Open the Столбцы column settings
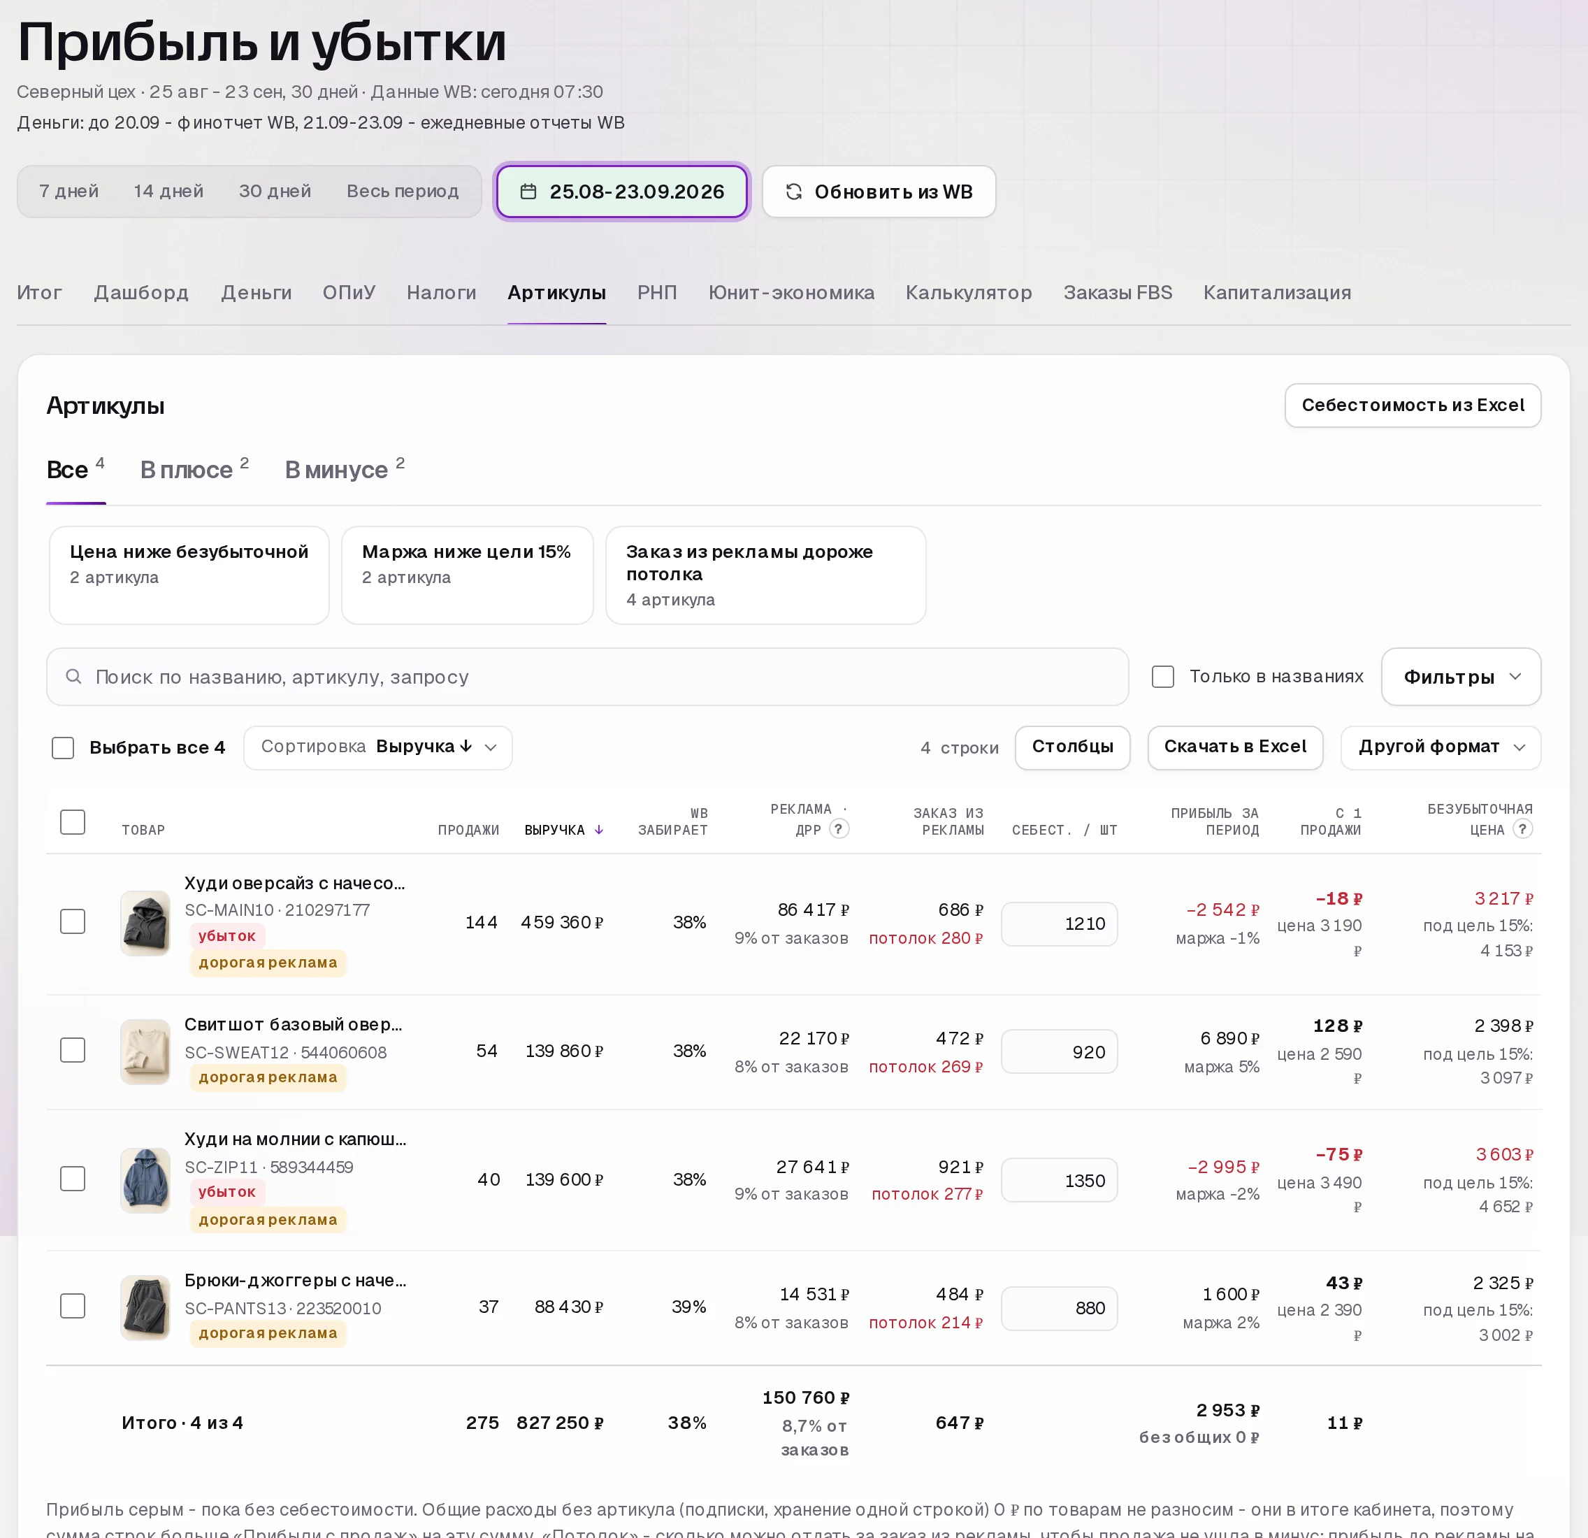The image size is (1588, 1538). [1073, 748]
